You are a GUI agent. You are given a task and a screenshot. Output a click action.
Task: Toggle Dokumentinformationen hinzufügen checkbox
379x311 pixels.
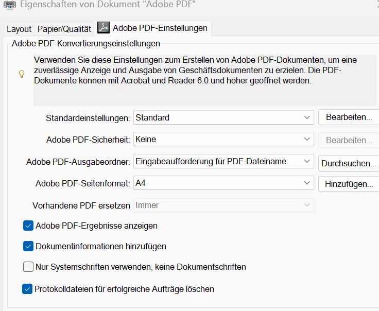pos(28,246)
